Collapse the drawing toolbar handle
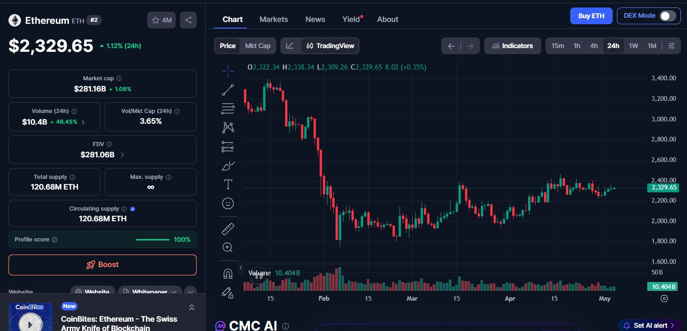The image size is (687, 331). [x=241, y=268]
